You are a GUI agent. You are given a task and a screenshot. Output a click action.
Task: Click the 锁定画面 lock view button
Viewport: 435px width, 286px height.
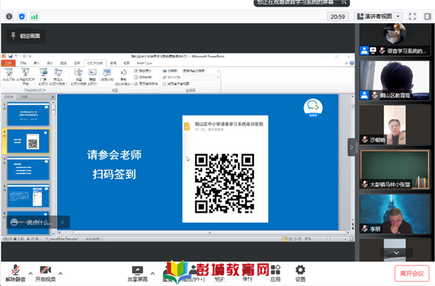(x=25, y=36)
